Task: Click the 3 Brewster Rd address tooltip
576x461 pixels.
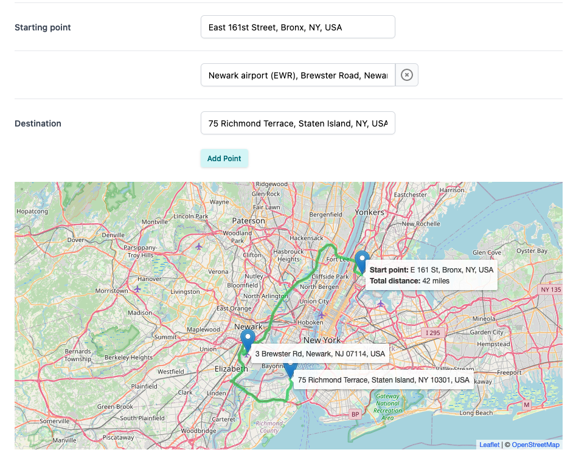Action: [x=319, y=353]
